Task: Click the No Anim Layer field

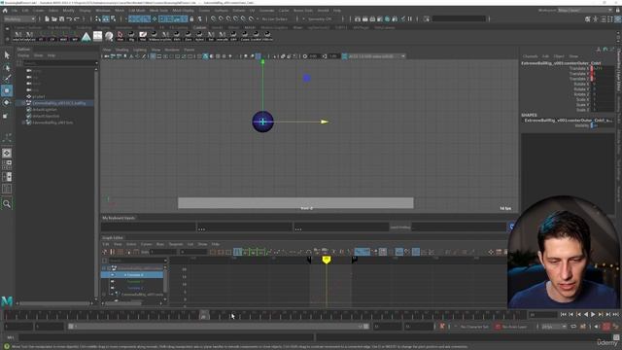Action: click(514, 327)
